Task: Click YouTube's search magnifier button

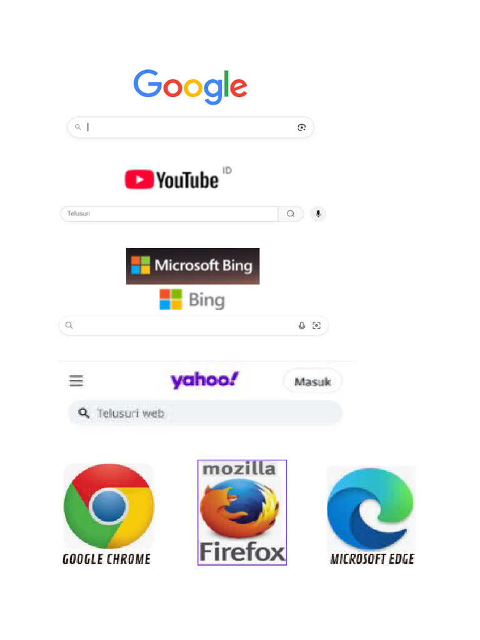Action: coord(291,214)
